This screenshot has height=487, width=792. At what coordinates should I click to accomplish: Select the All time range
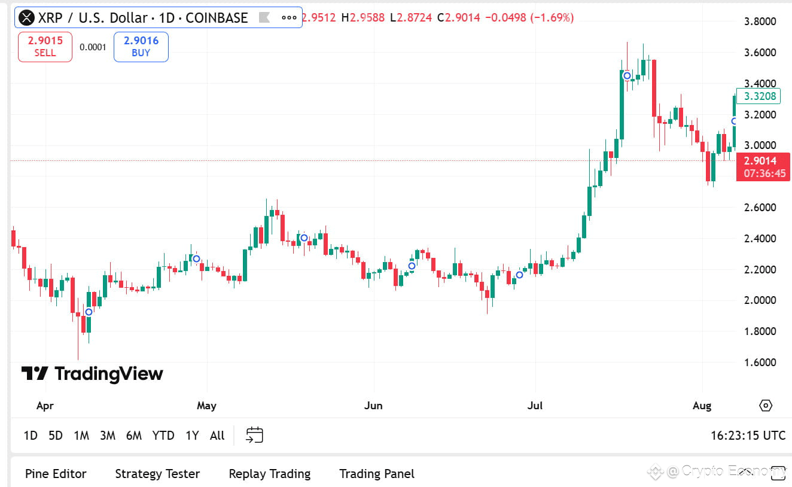coord(217,436)
